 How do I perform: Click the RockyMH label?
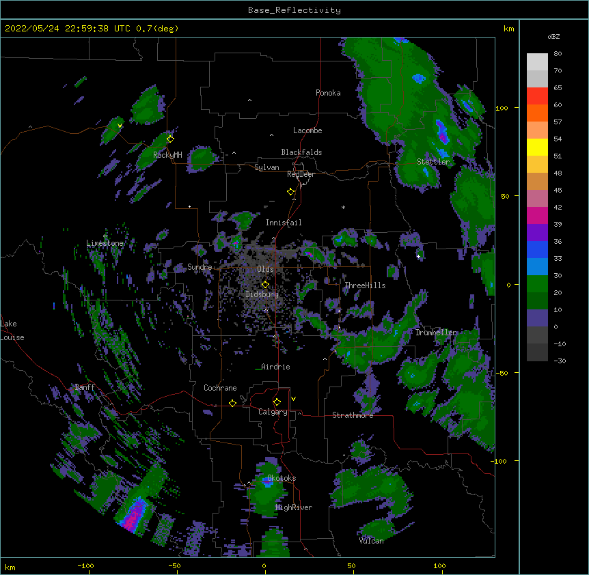[x=167, y=154]
